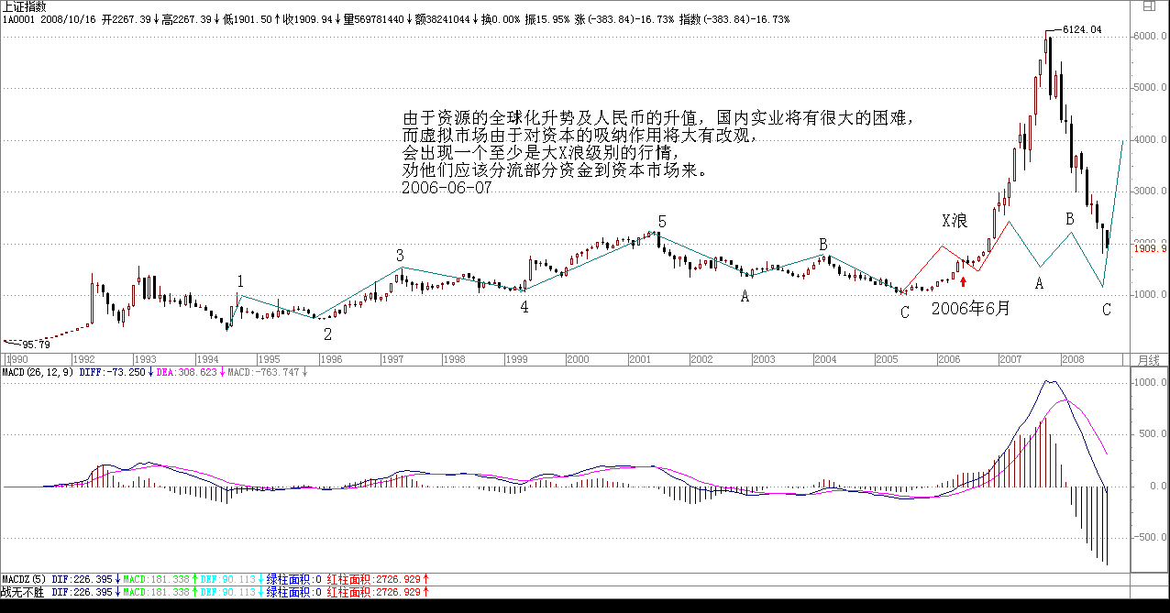Select the MACDZ(5) indicator label
Viewport: 1170px width, 613px height.
tap(23, 579)
